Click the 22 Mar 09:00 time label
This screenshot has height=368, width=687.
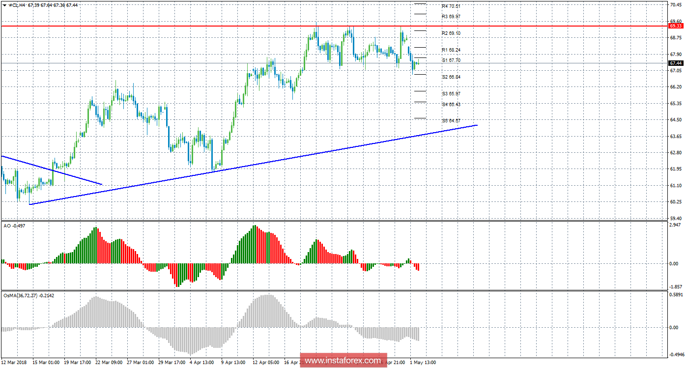(109, 363)
